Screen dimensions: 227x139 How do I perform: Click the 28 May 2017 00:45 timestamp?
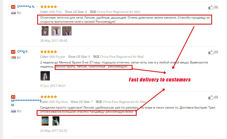coord(54,41)
